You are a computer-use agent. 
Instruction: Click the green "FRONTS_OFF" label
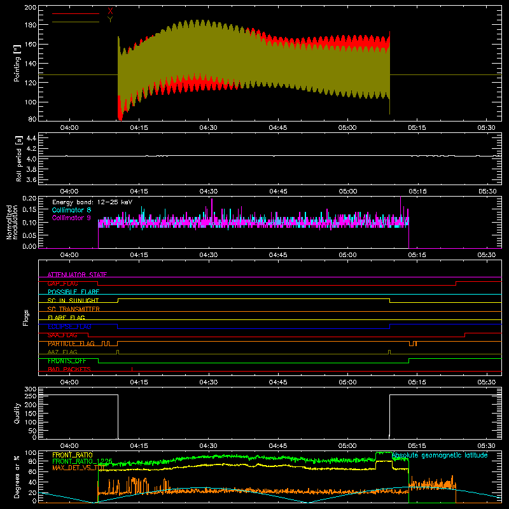(67, 361)
